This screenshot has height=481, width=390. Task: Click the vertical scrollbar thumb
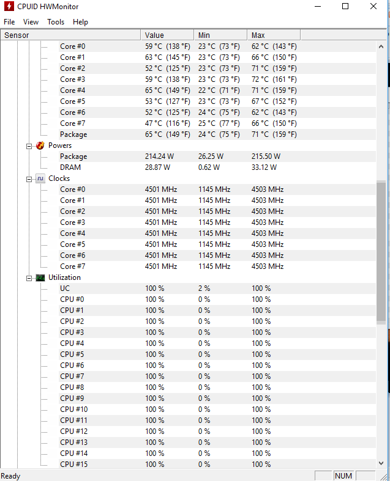pyautogui.click(x=381, y=252)
